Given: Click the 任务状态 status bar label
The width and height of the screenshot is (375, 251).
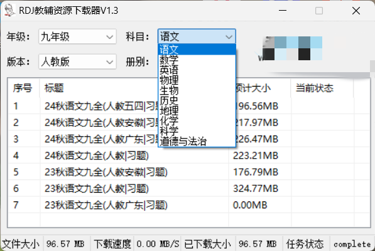Looking at the screenshot, I should point(305,244).
